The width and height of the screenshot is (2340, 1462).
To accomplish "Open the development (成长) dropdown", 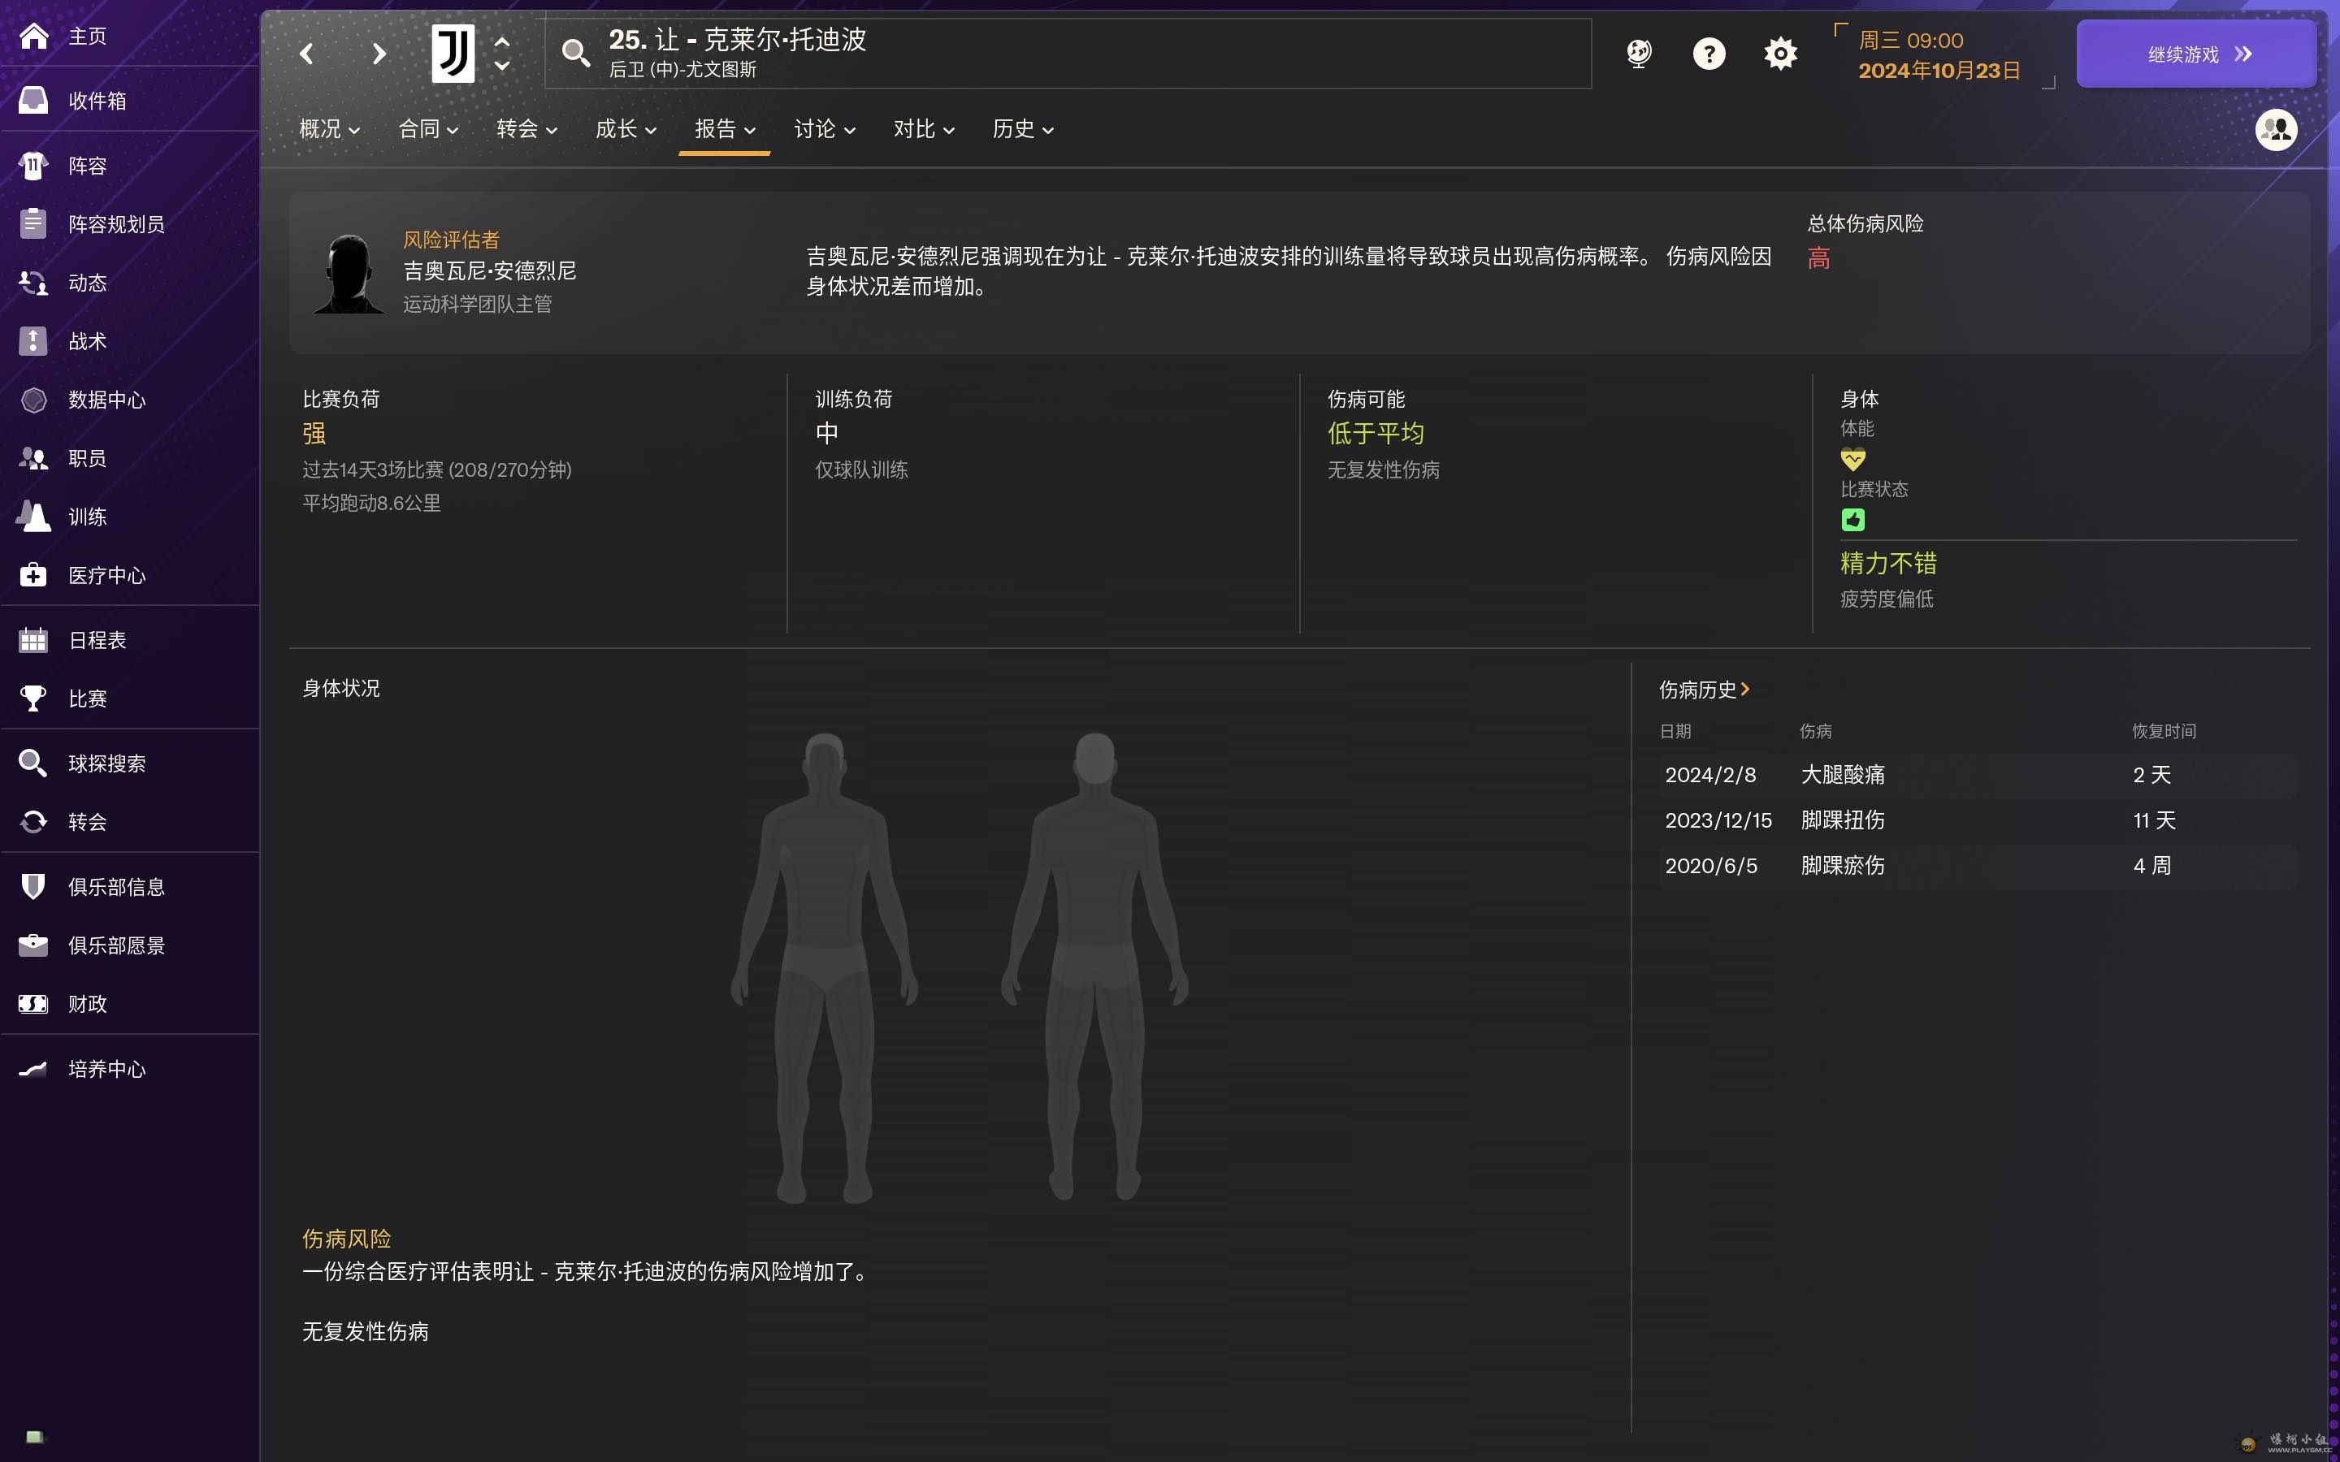I will [626, 130].
